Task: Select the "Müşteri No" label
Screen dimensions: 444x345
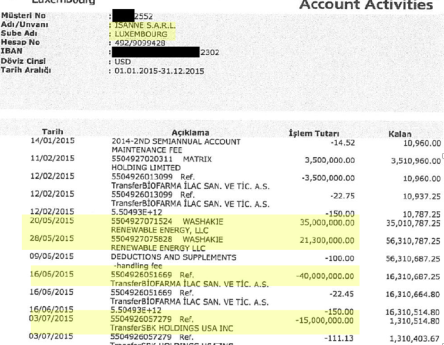Action: (x=23, y=16)
